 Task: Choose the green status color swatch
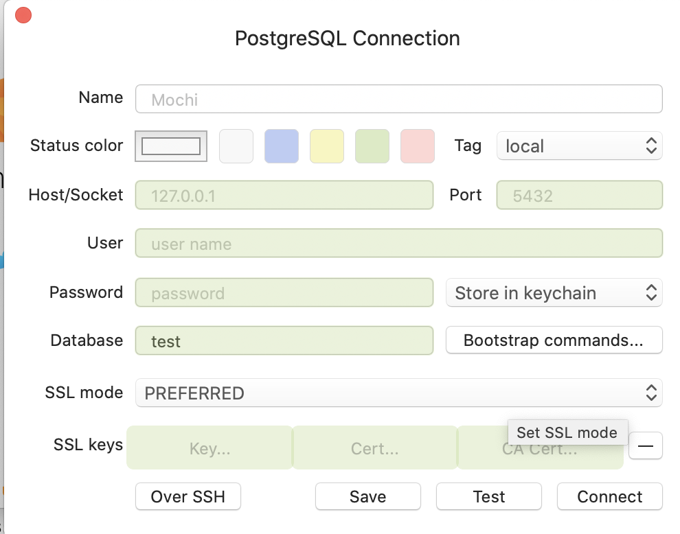point(372,146)
